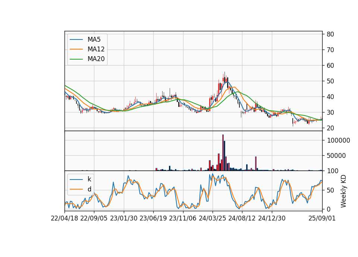358x257 pixels.
Task: Click the 22/04/18 date label
Action: 65,218
